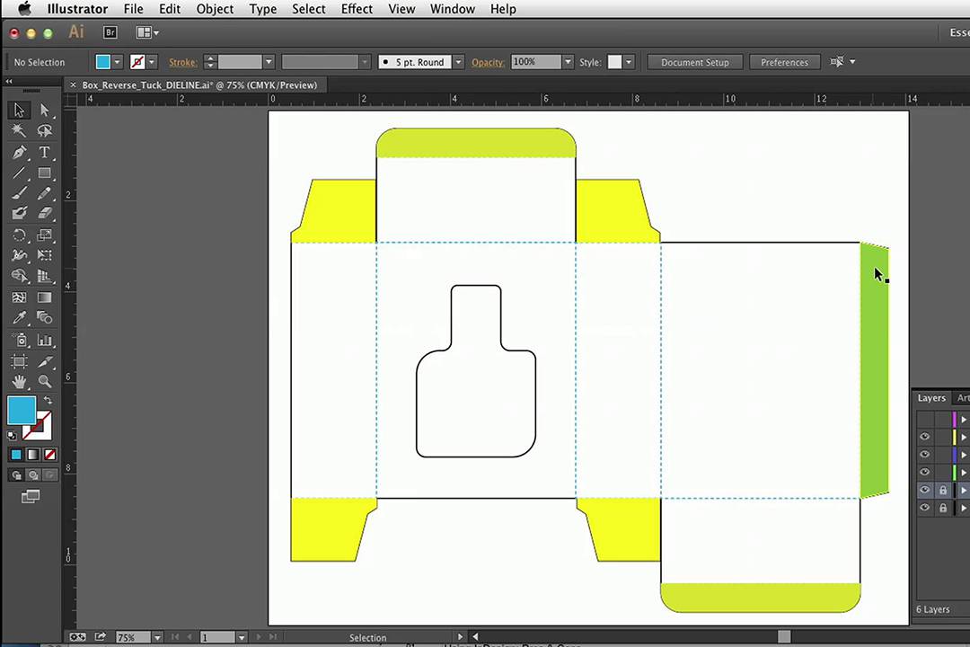Select the Pen tool

click(19, 153)
